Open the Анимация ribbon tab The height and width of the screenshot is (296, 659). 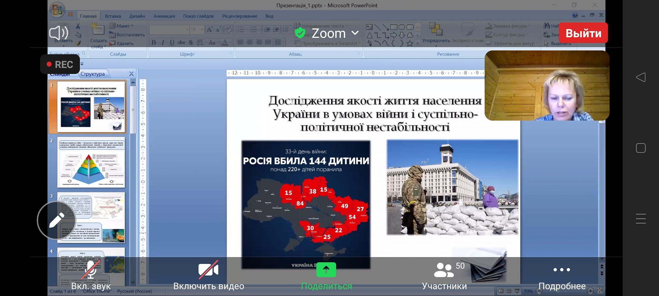[164, 16]
